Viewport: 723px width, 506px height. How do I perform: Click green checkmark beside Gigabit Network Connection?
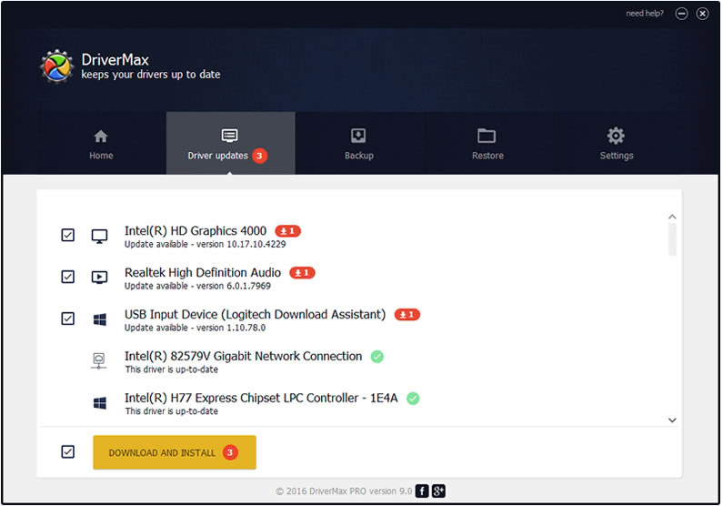(377, 357)
